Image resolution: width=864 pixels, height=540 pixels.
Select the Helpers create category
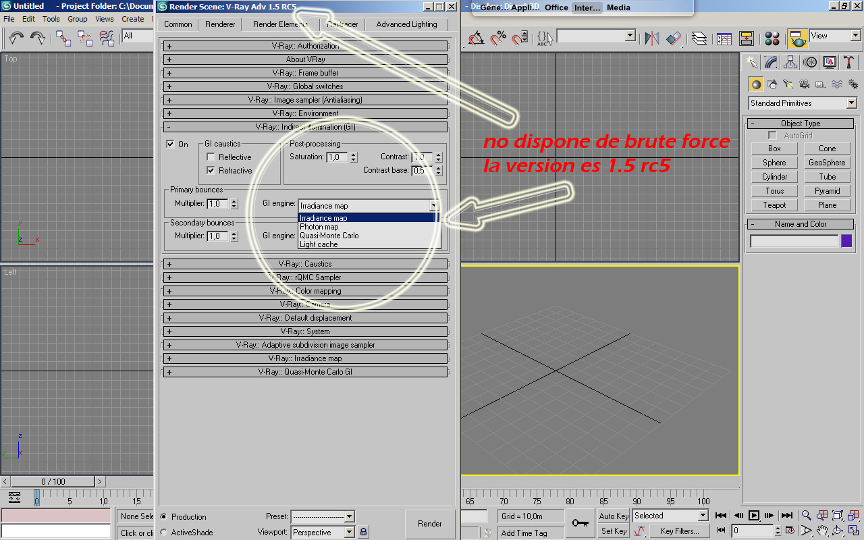821,84
